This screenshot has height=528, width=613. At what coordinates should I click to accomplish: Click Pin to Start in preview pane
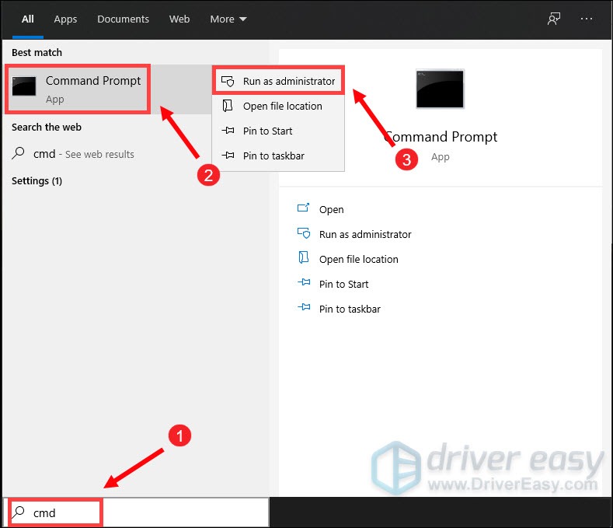tap(343, 284)
